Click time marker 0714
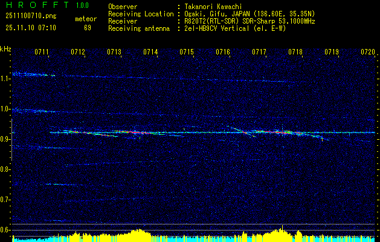Screen dimensions: 380x242 (150, 51)
